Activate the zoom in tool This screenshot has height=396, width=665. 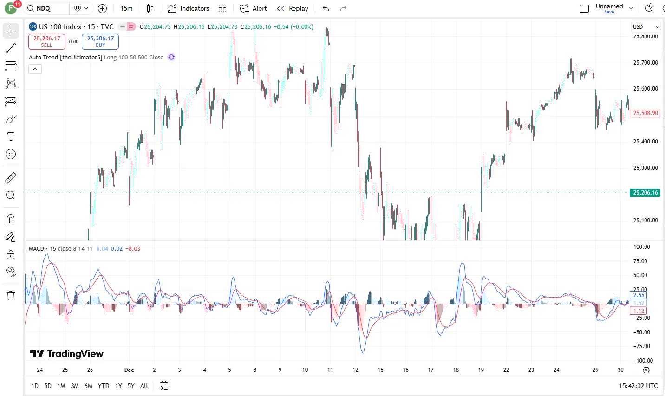point(11,195)
